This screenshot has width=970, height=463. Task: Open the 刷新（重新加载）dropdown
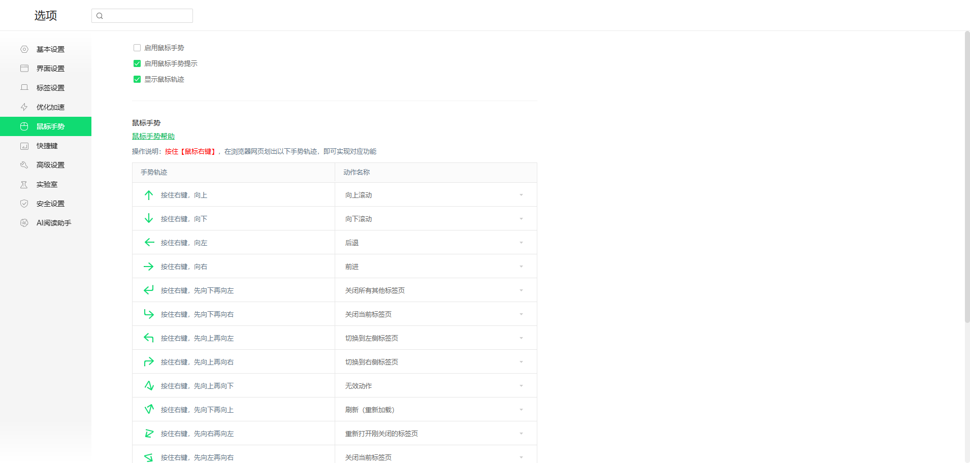point(436,410)
